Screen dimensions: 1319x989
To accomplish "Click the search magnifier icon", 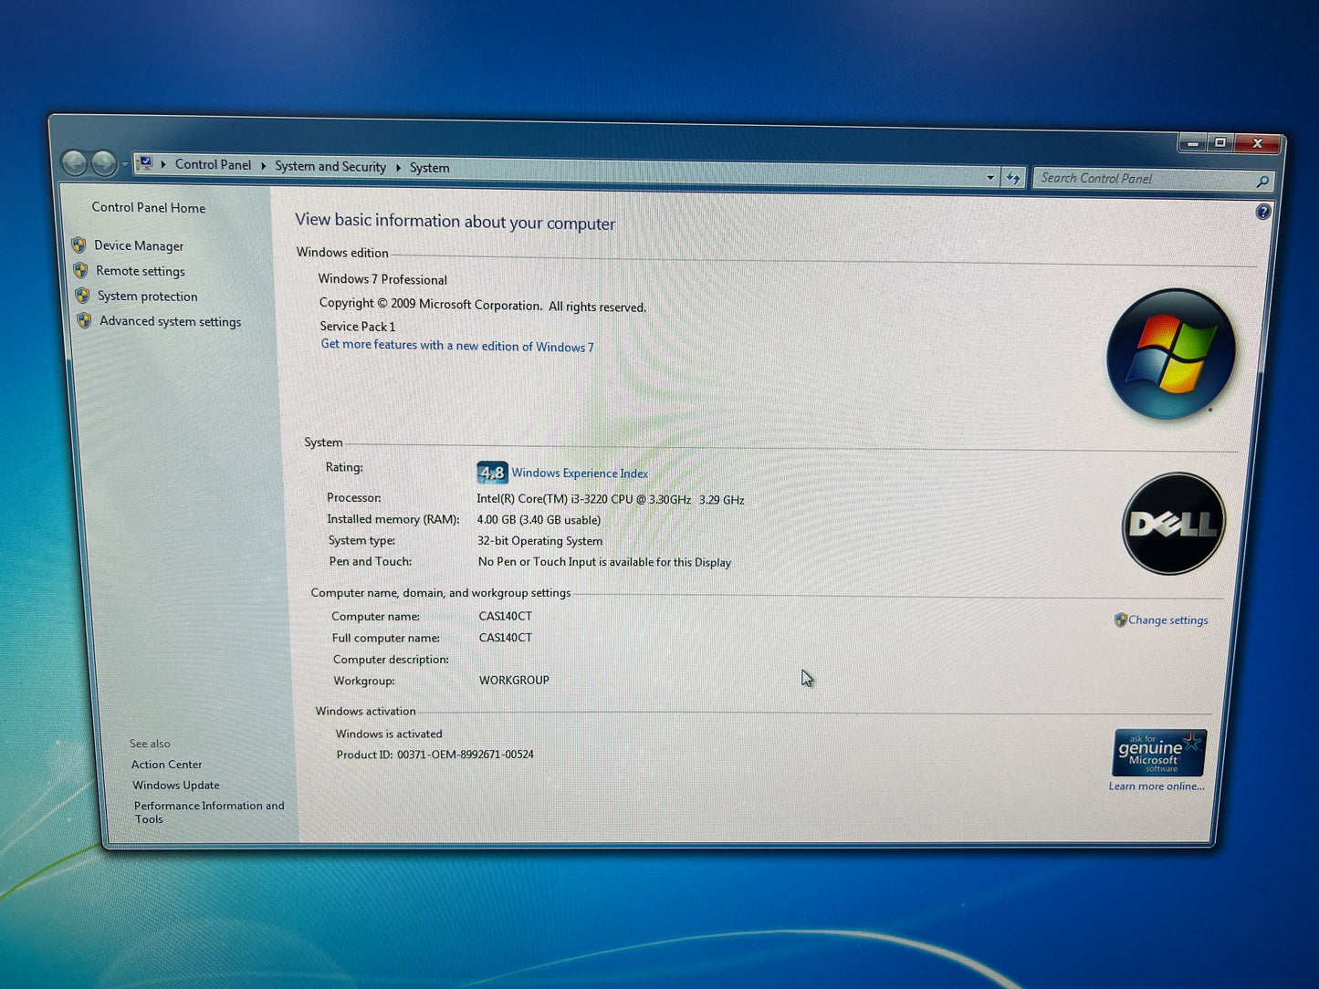I will click(x=1262, y=182).
